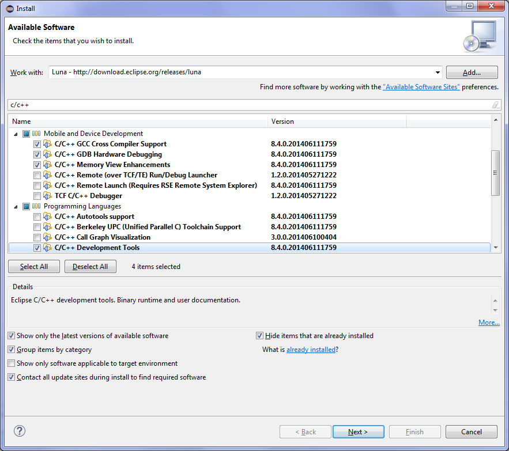
Task: Click the Details scroll up arrow
Action: point(495,301)
